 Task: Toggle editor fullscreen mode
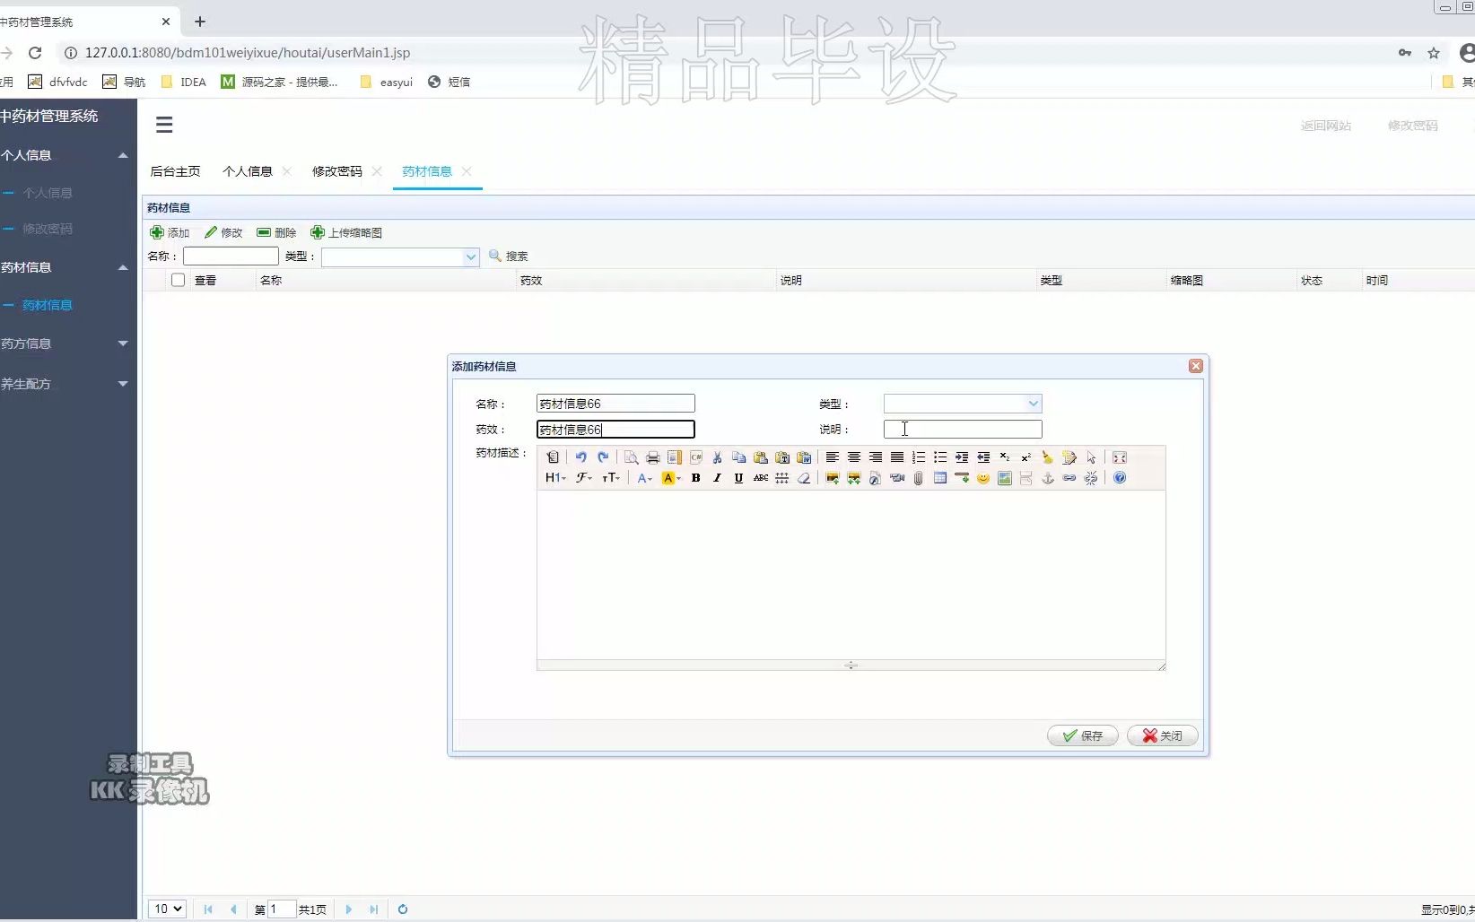point(1119,457)
